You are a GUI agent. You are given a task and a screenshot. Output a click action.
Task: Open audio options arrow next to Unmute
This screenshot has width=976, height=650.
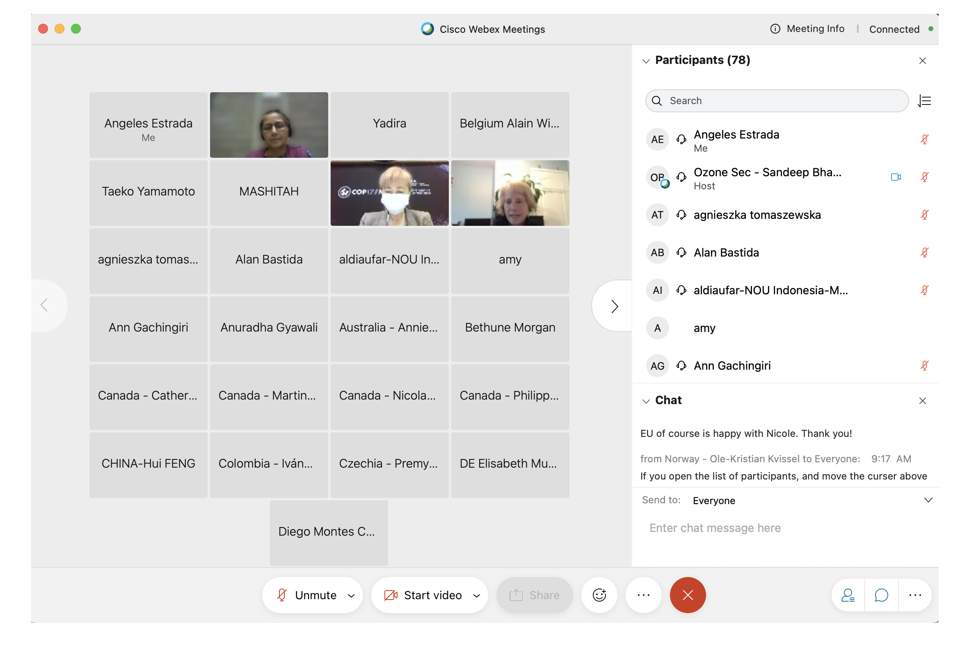point(352,595)
